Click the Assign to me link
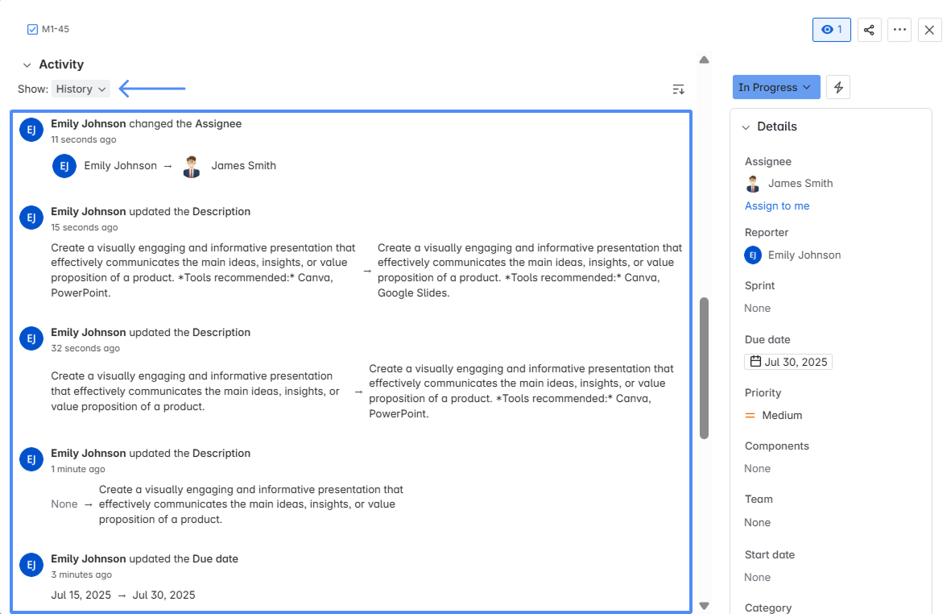 (x=776, y=205)
